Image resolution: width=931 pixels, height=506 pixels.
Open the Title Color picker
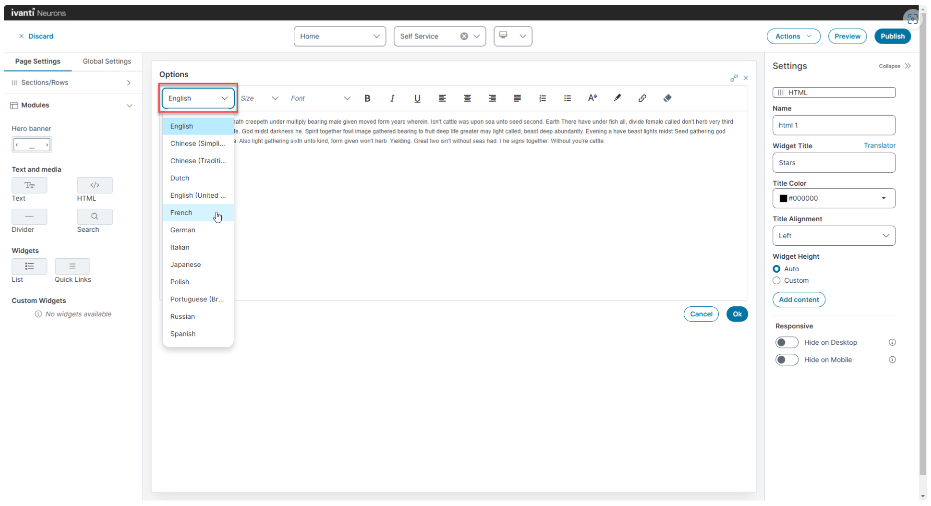834,199
